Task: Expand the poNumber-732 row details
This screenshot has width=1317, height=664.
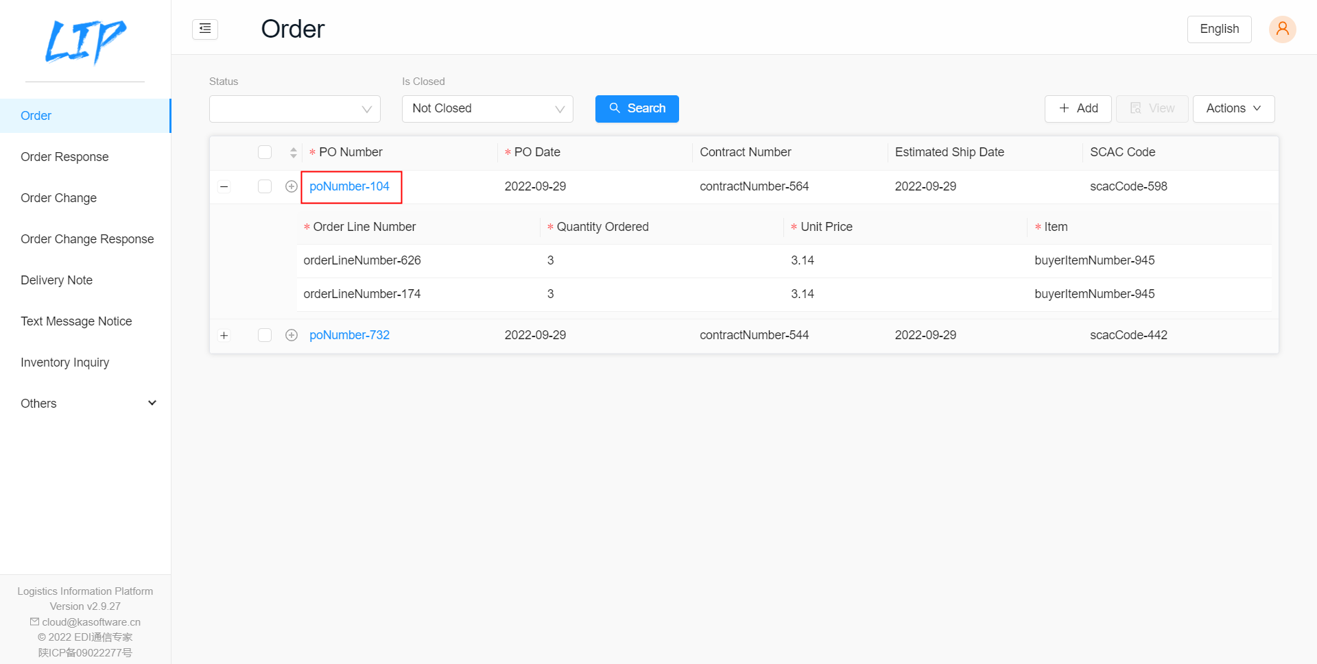Action: pyautogui.click(x=224, y=335)
